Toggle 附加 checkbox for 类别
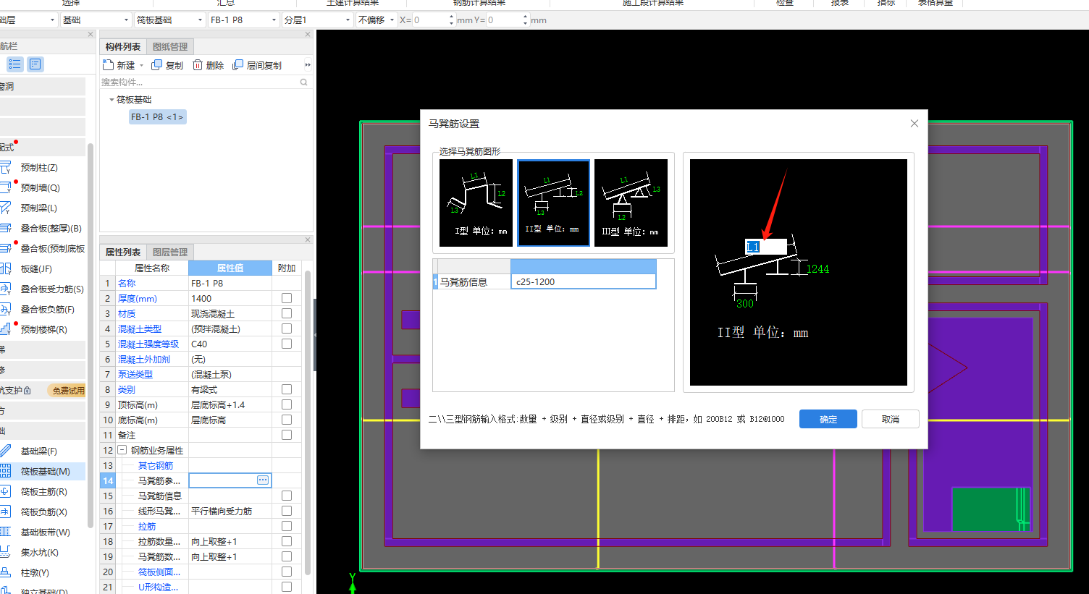The height and width of the screenshot is (594, 1089). [287, 389]
